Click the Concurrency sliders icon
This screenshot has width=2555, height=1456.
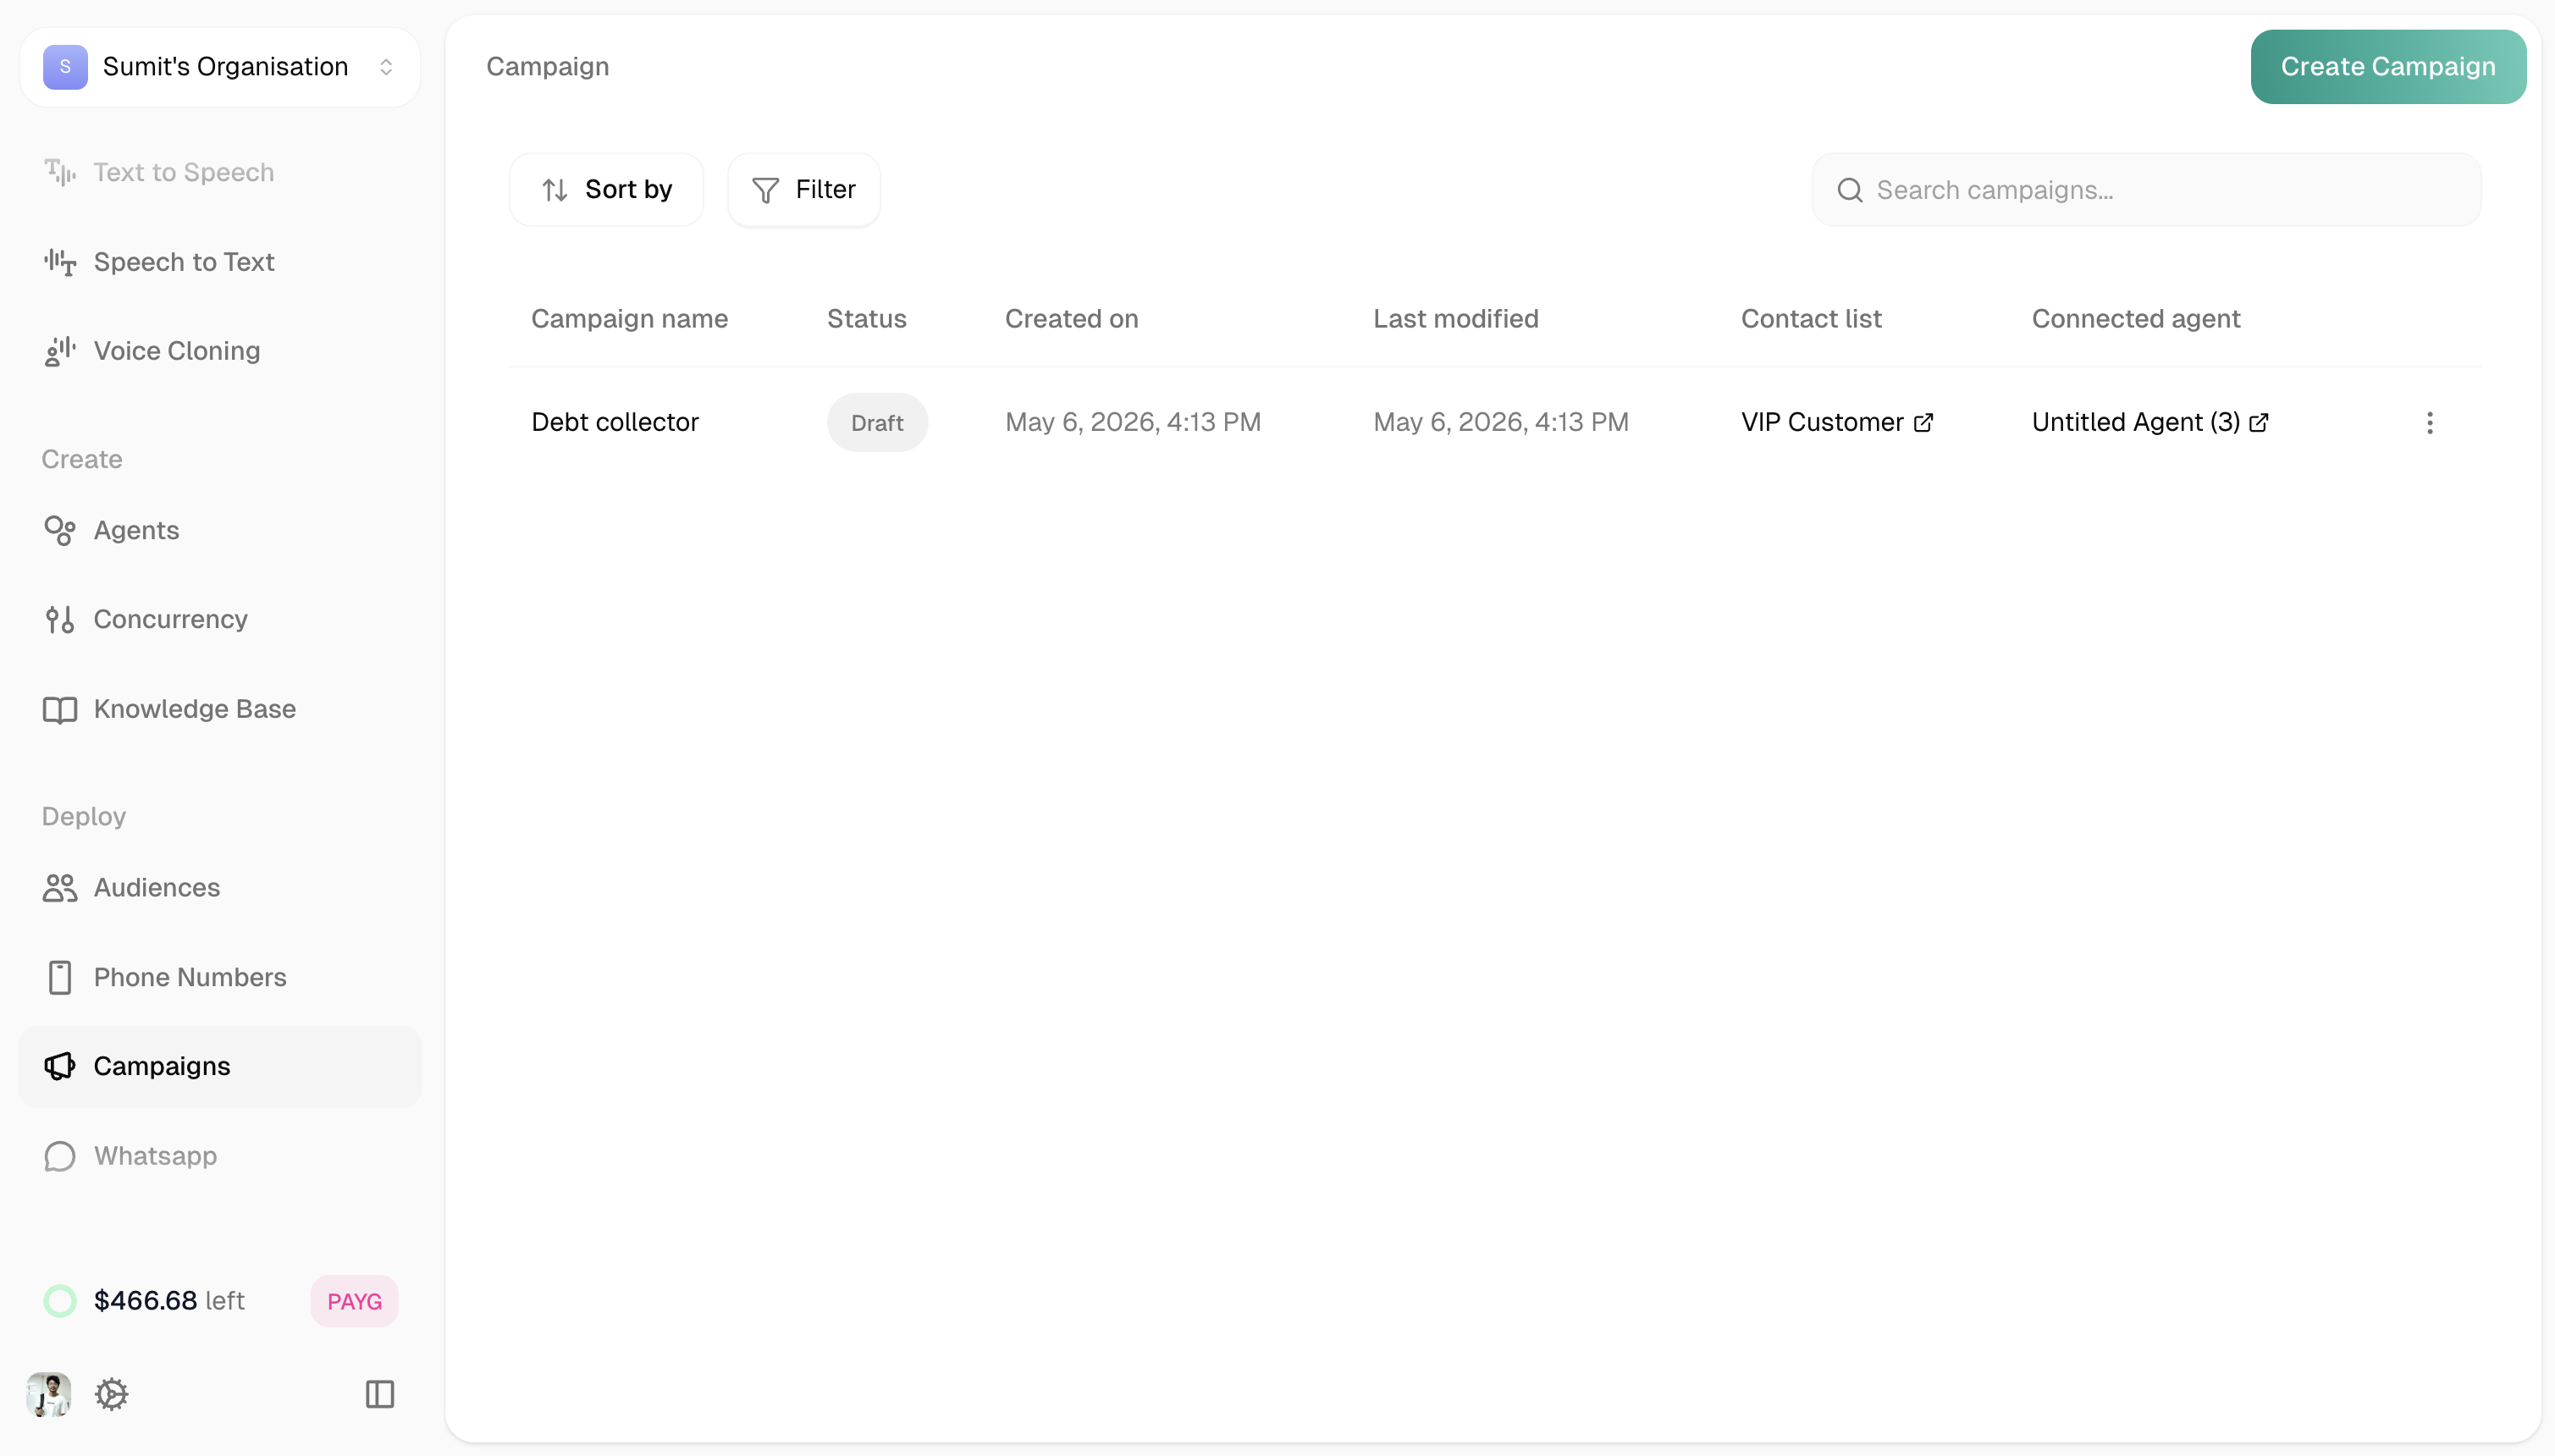pyautogui.click(x=60, y=619)
